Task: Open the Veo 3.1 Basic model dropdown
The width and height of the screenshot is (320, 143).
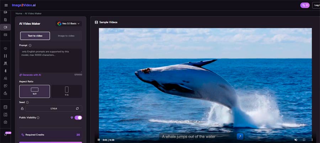Action: pyautogui.click(x=69, y=24)
